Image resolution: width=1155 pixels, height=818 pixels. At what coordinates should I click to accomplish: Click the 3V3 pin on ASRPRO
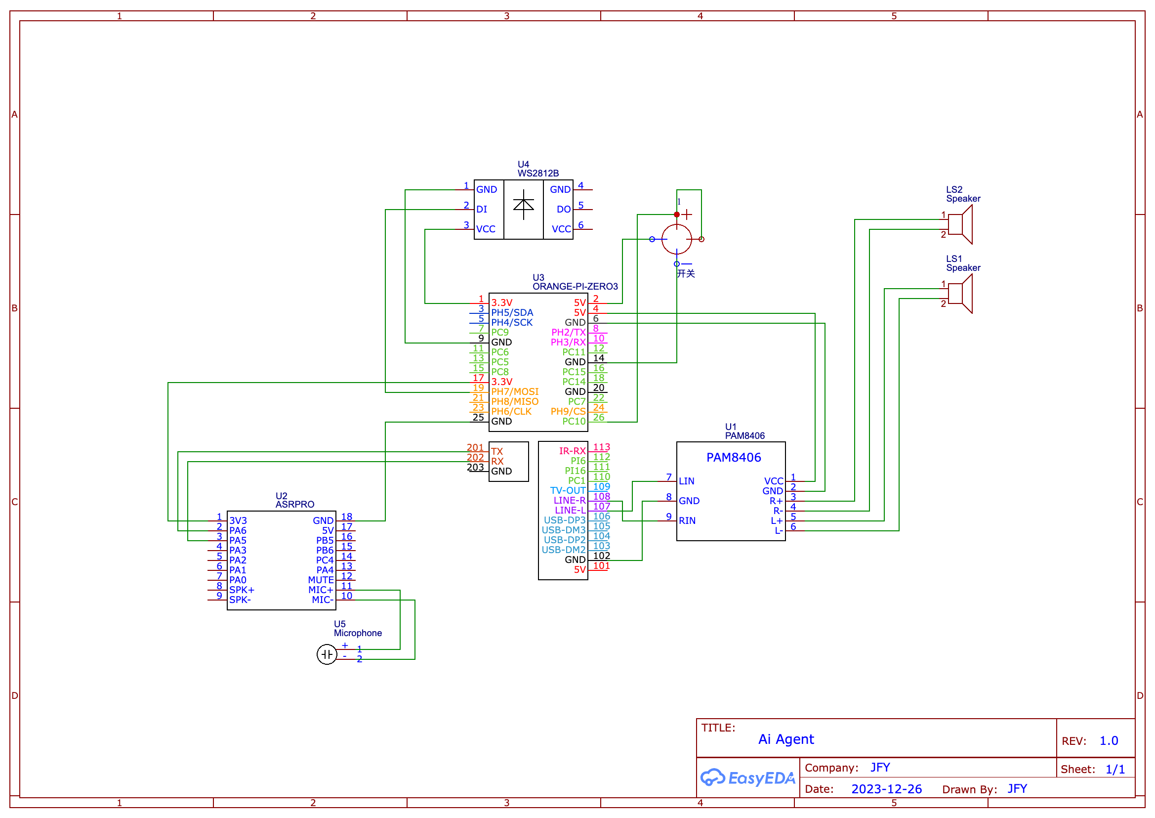pos(238,521)
